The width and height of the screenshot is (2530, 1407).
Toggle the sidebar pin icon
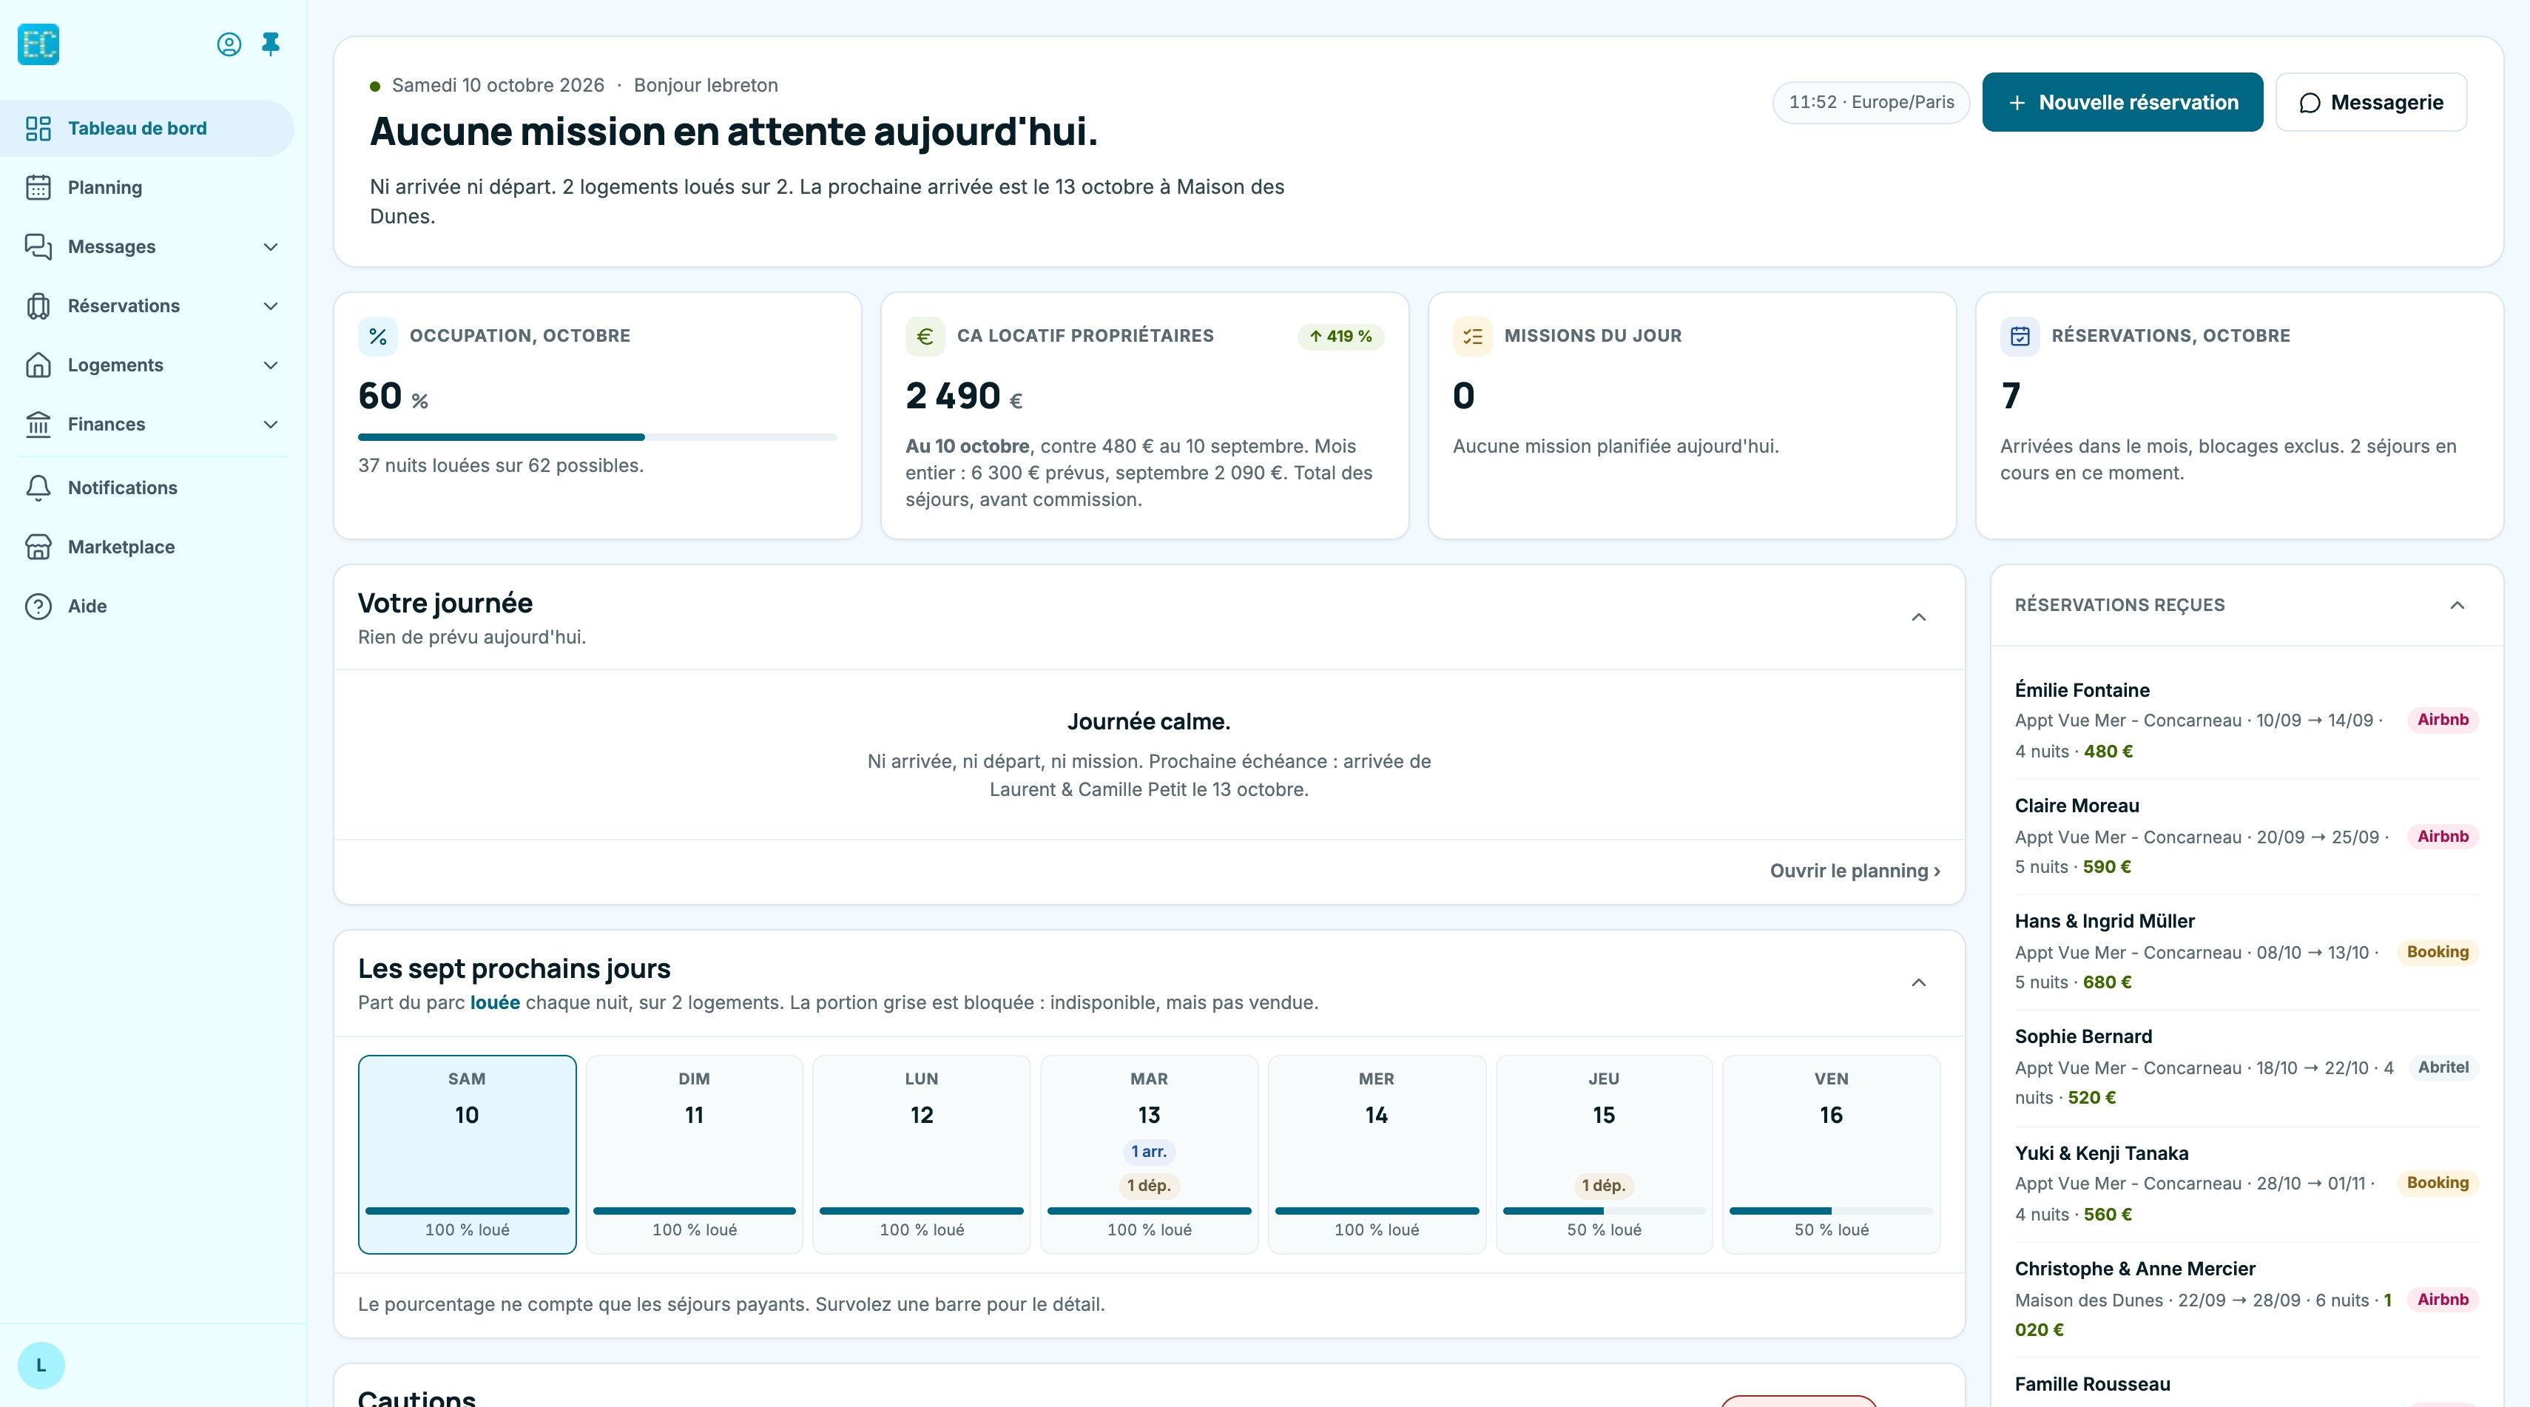click(271, 44)
